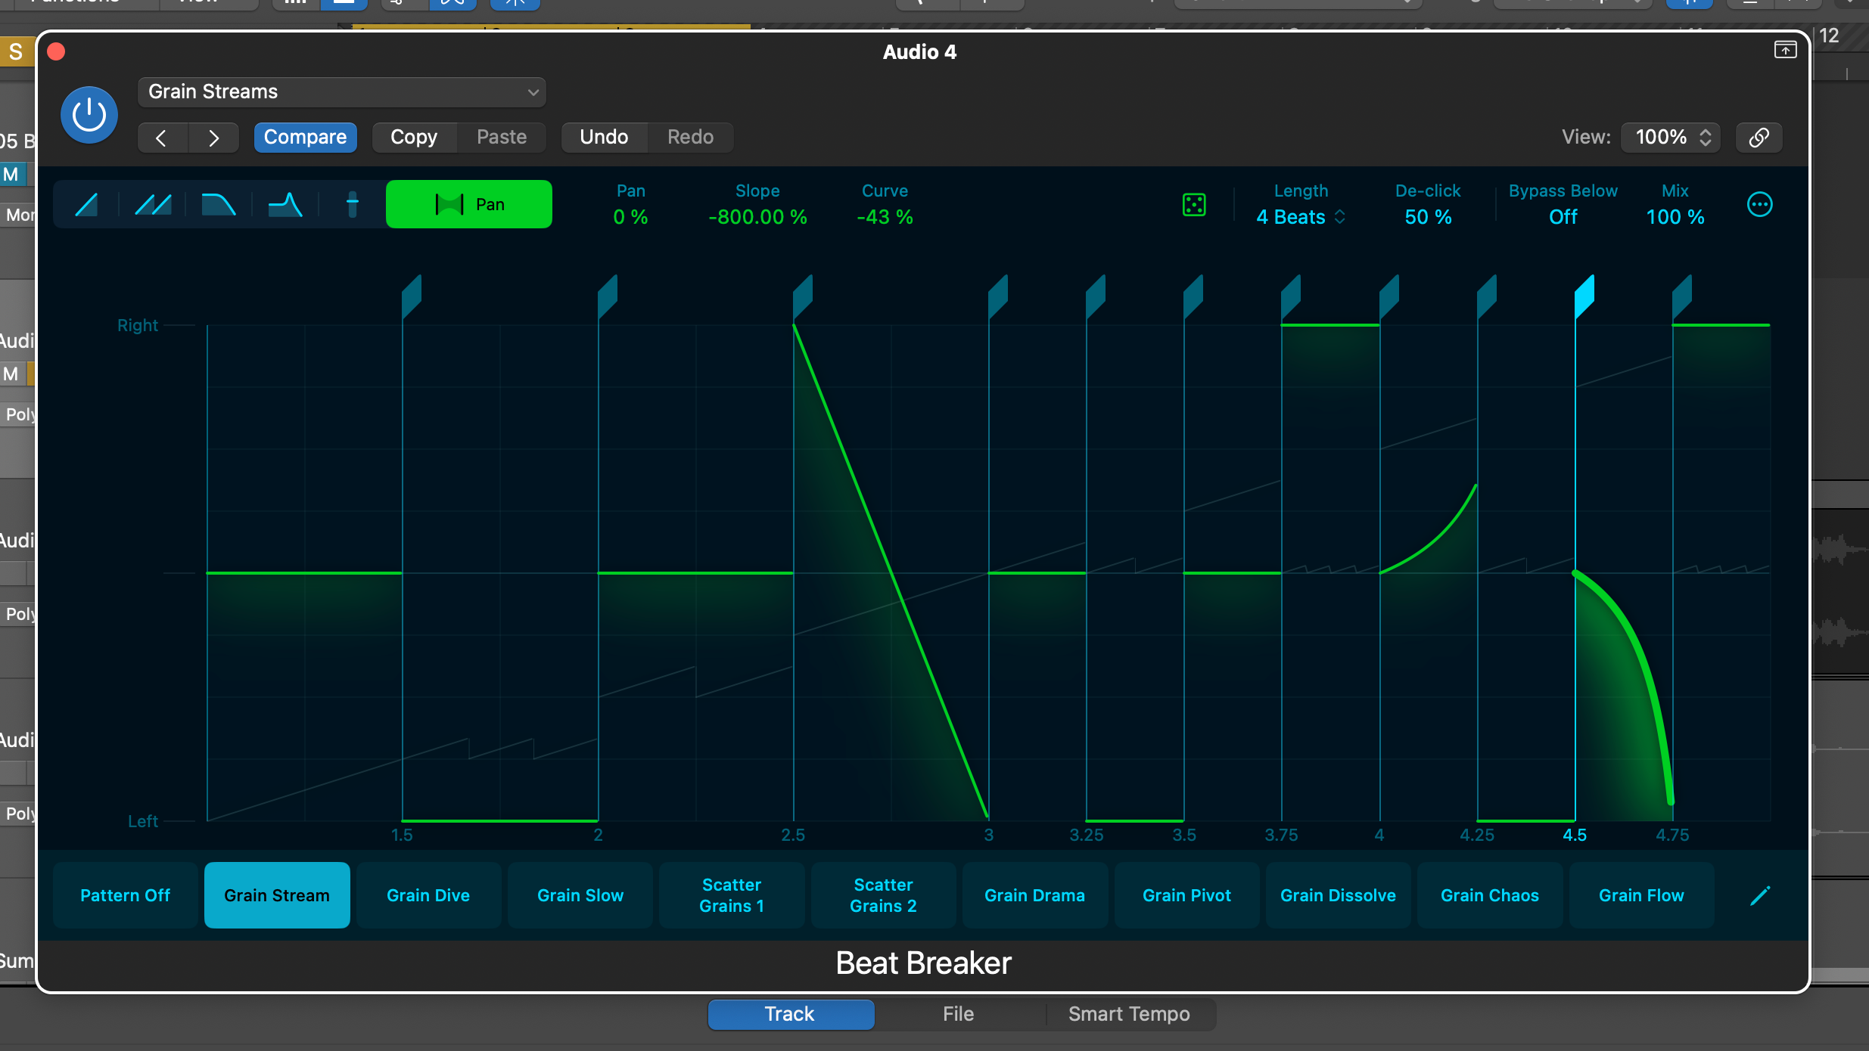Open the more options ellipsis menu
This screenshot has height=1051, width=1869.
(x=1759, y=204)
